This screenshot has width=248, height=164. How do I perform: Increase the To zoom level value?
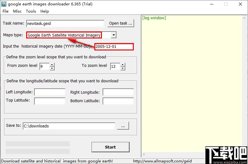tap(123, 65)
